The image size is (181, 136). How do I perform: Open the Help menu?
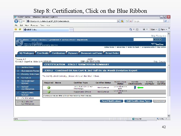pos(48,25)
